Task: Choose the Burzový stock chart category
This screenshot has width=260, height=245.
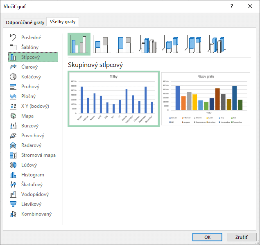Action: click(x=33, y=126)
